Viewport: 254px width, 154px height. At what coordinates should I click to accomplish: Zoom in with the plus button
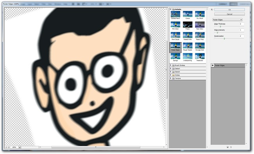(x=9, y=147)
